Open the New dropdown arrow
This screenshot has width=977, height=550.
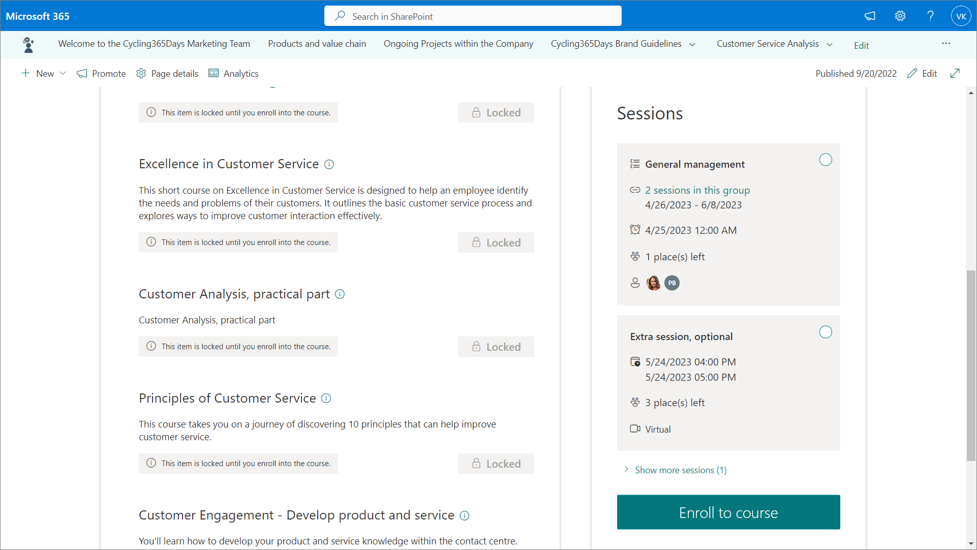coord(63,73)
